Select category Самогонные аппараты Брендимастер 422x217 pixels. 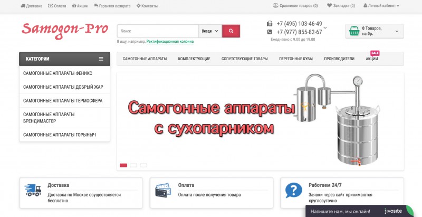pyautogui.click(x=64, y=118)
